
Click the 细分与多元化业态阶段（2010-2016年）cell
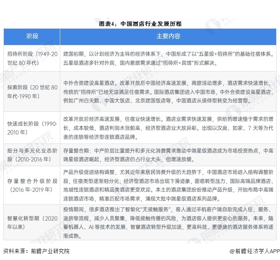(x=32, y=155)
